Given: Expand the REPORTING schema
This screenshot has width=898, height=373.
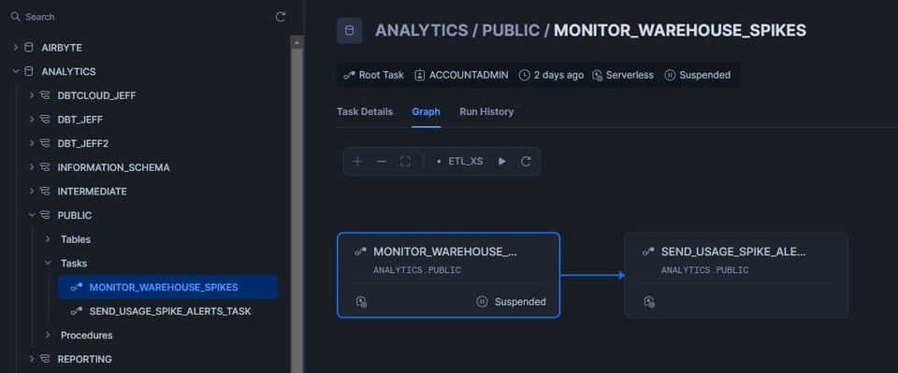Looking at the screenshot, I should tap(32, 359).
